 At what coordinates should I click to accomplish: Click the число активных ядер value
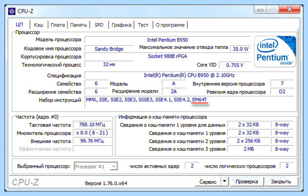192,166
